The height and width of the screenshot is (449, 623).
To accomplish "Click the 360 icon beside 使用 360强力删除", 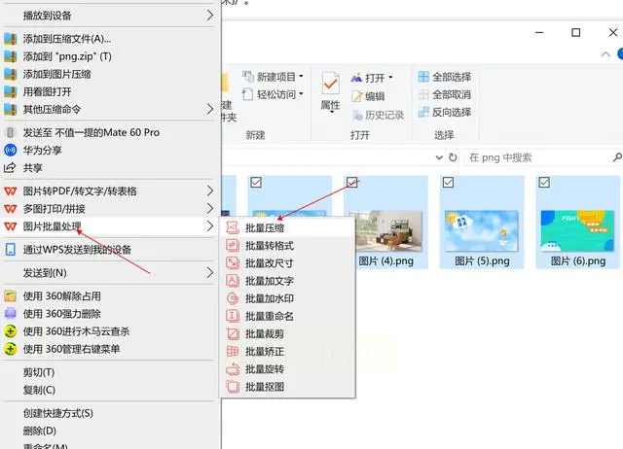I will tap(11, 313).
